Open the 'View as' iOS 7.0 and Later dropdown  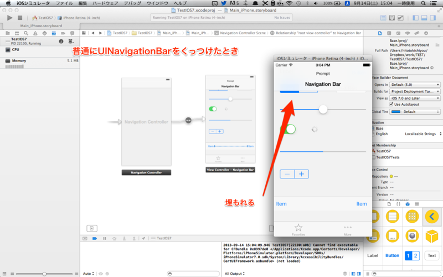pos(415,98)
